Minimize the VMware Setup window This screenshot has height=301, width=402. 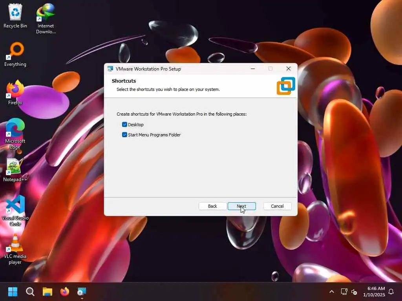click(253, 69)
